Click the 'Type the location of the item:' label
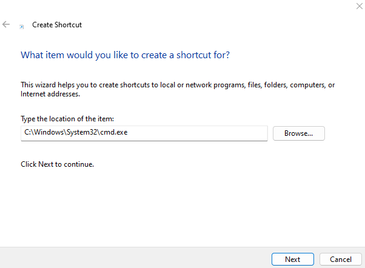The height and width of the screenshot is (268, 365). (67, 119)
